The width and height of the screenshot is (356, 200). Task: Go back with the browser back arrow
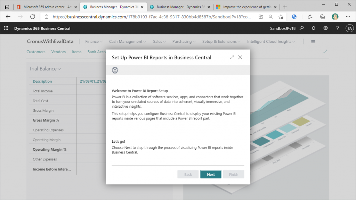pyautogui.click(x=8, y=17)
